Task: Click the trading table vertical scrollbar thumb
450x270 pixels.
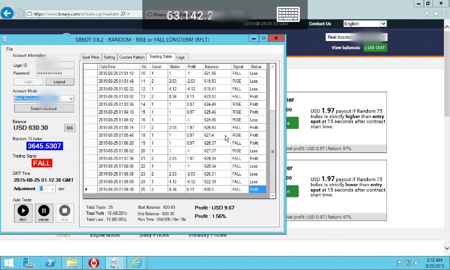Action: [x=272, y=151]
